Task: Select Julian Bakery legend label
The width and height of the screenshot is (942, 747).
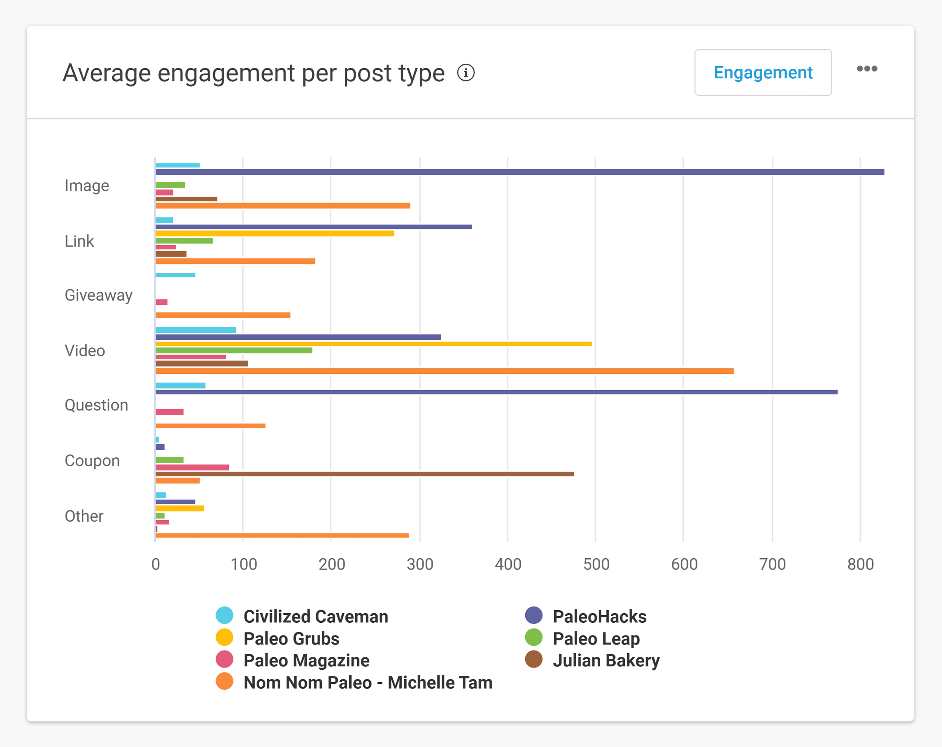Action: coord(606,661)
